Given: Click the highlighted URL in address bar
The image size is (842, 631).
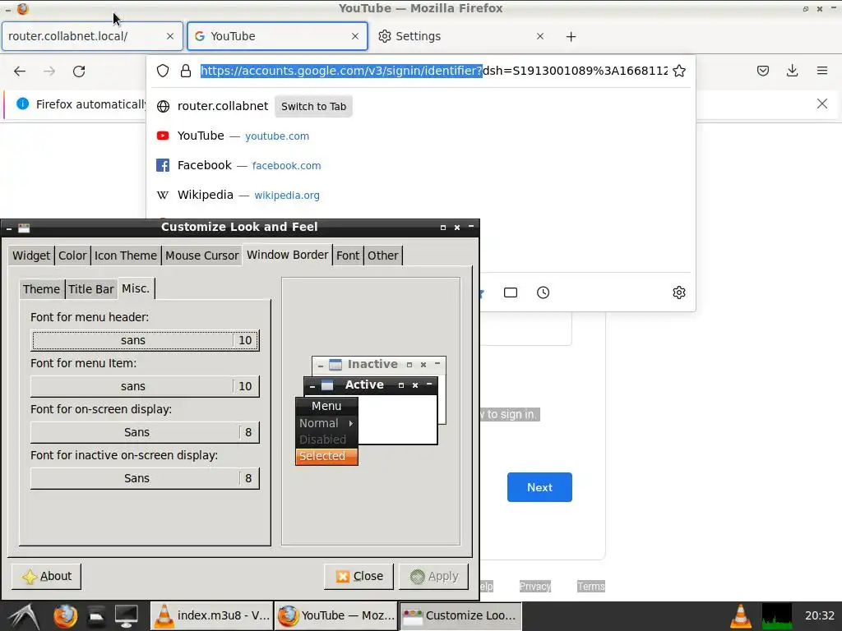Looking at the screenshot, I should (x=341, y=71).
